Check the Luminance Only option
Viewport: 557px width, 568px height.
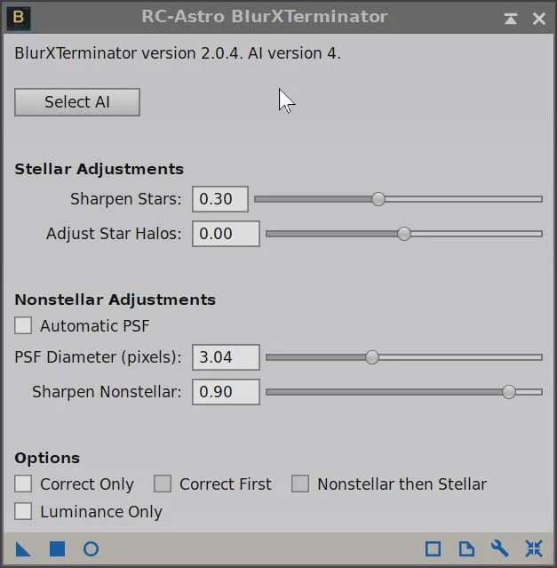click(x=23, y=511)
